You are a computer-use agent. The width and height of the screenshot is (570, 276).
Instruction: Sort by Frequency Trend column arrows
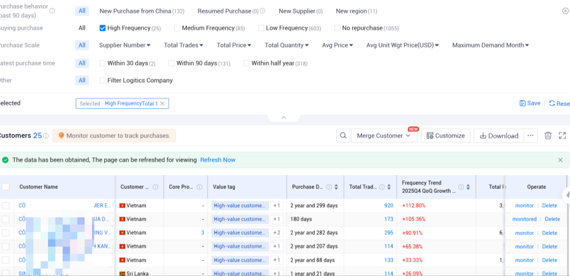(x=468, y=187)
